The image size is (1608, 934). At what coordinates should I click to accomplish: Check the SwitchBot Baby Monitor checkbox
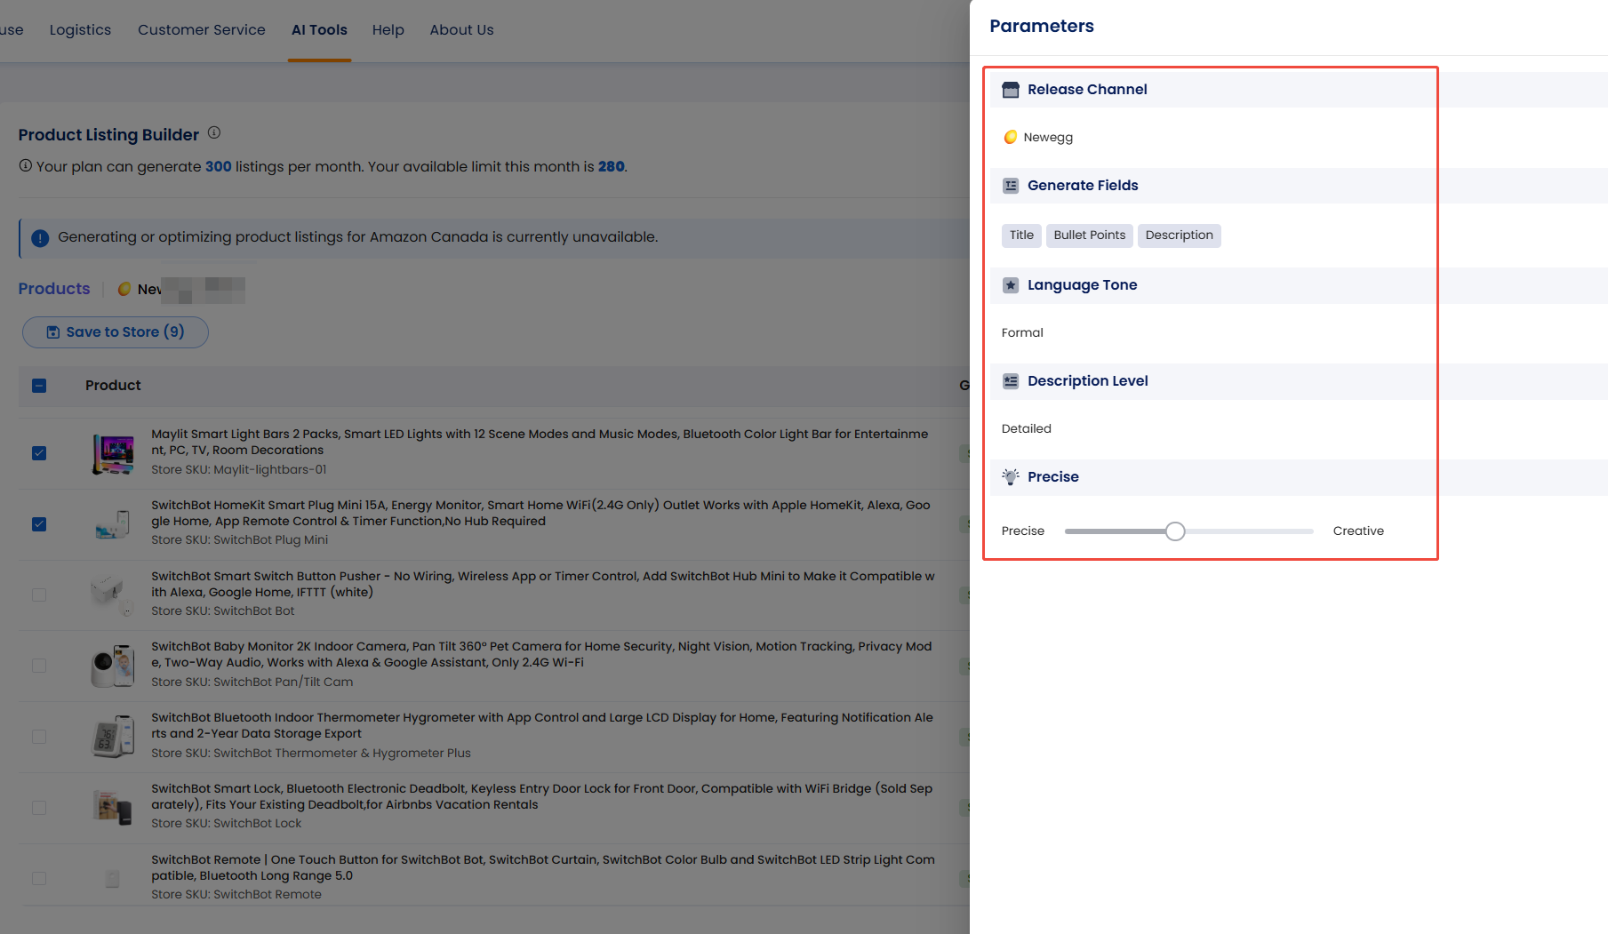point(39,666)
